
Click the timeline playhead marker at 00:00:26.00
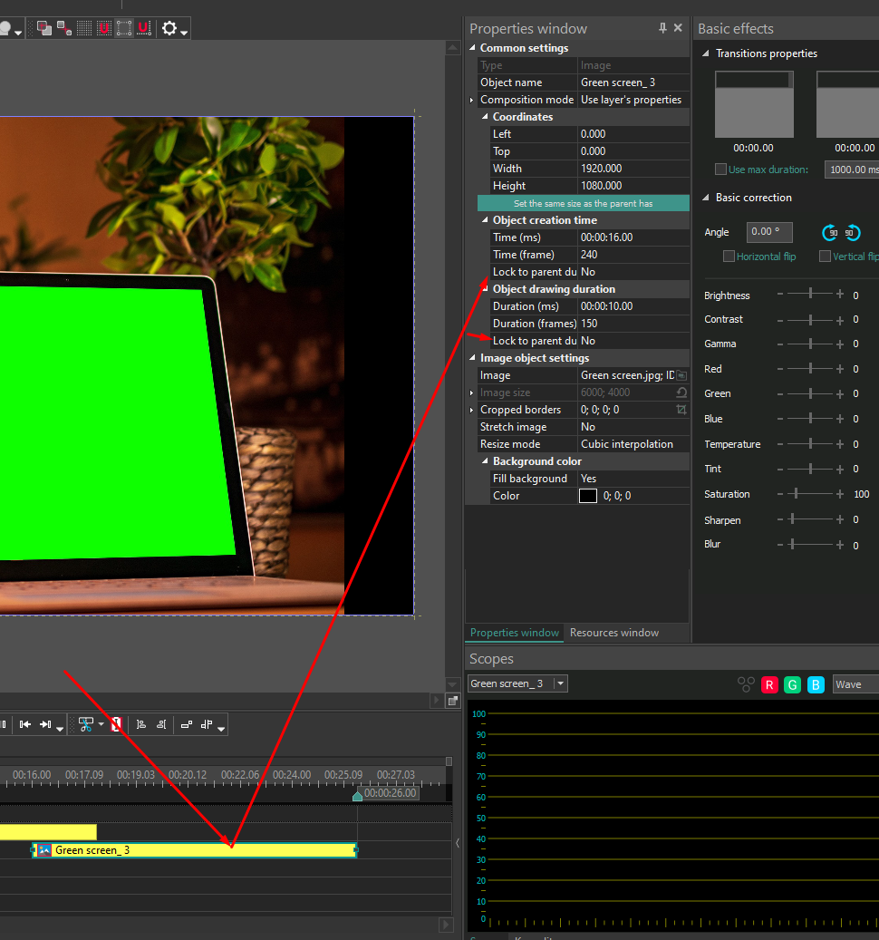[358, 796]
